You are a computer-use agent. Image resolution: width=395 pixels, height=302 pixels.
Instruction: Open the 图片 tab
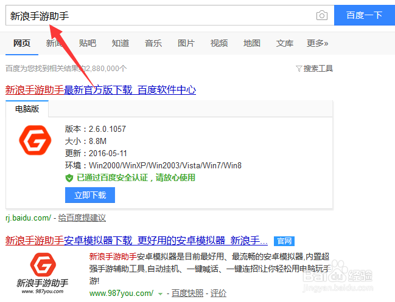[186, 43]
